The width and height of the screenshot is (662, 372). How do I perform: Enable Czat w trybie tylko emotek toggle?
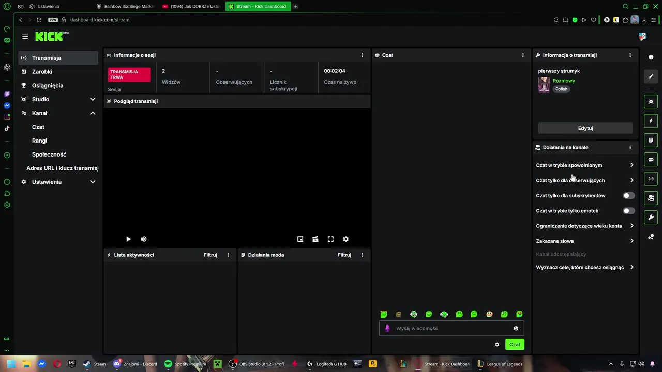(628, 211)
